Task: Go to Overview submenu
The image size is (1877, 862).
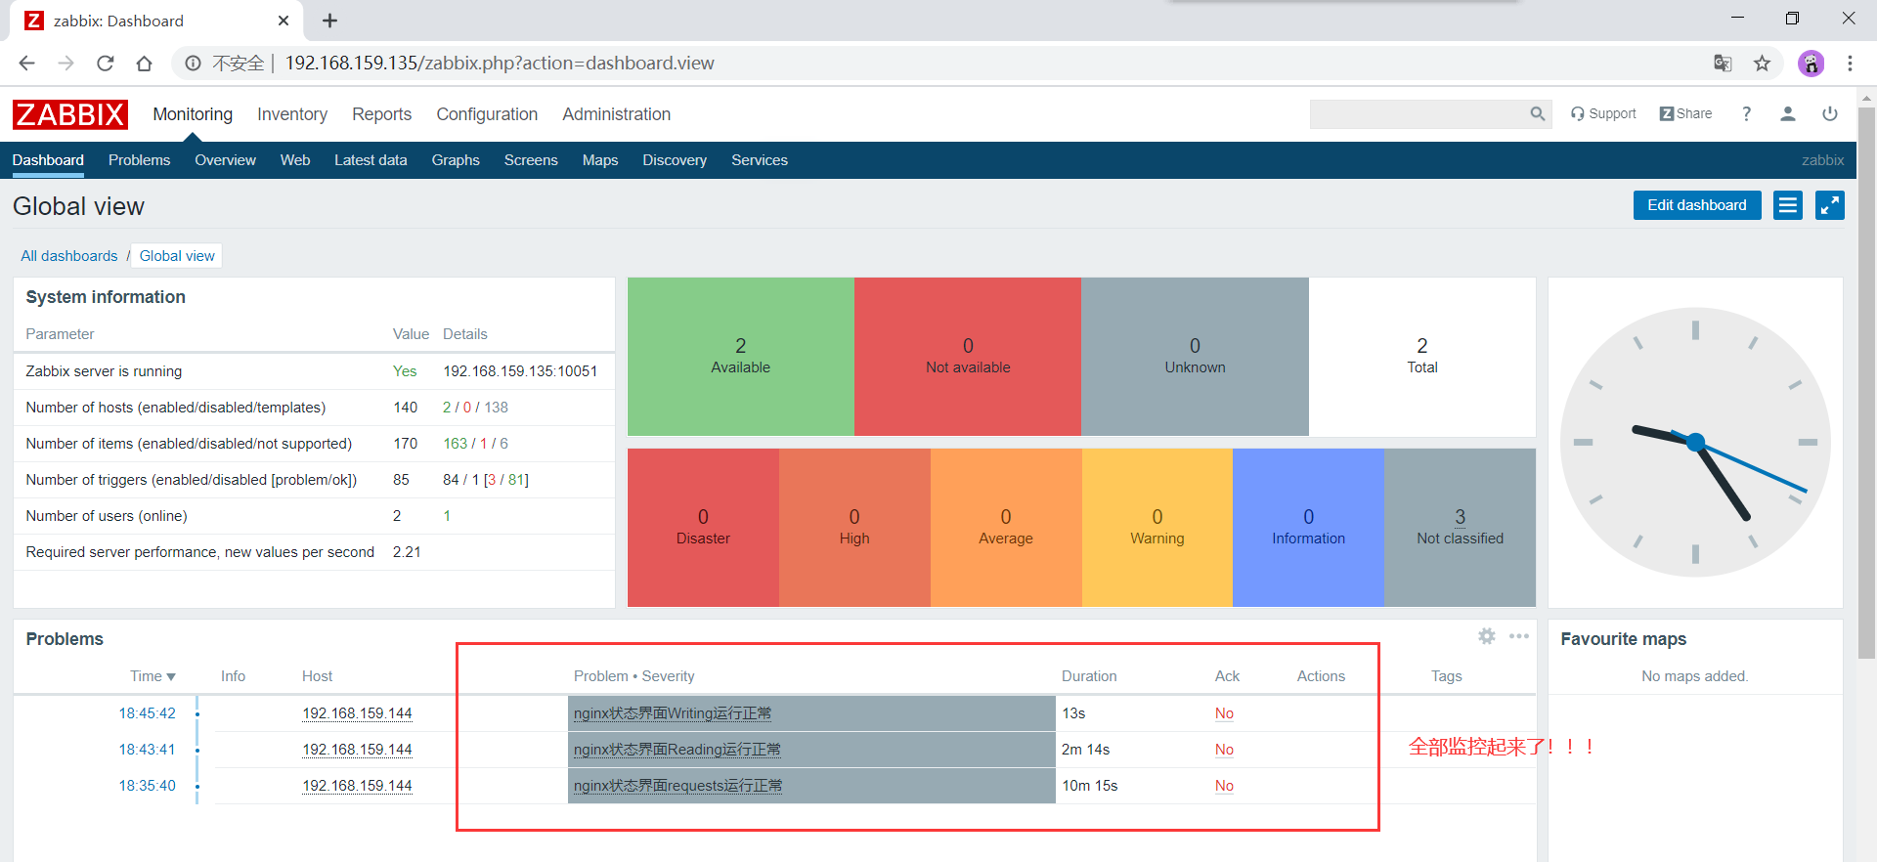Action: click(x=225, y=160)
